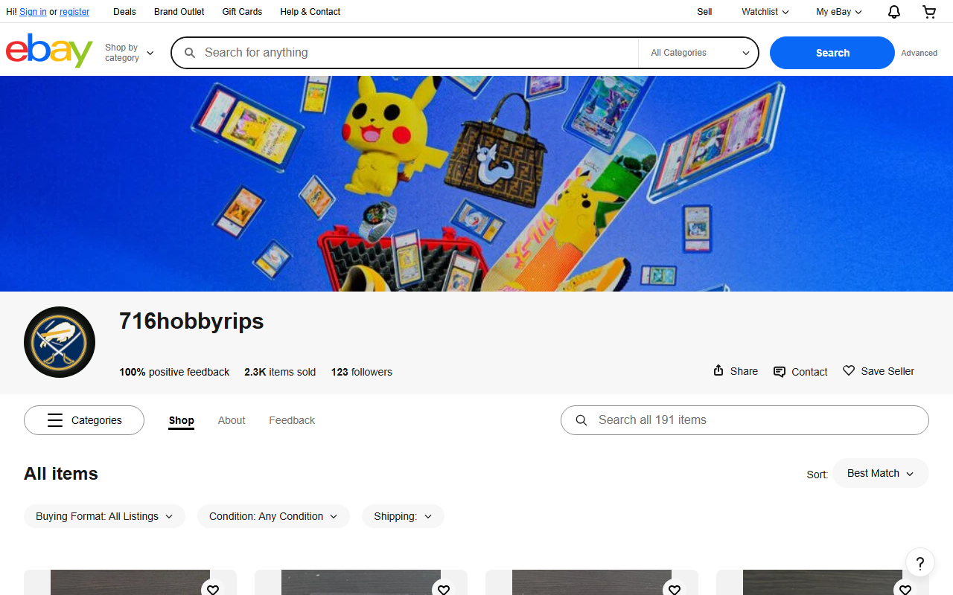Open Brand Outlet in top navigation

click(x=179, y=12)
